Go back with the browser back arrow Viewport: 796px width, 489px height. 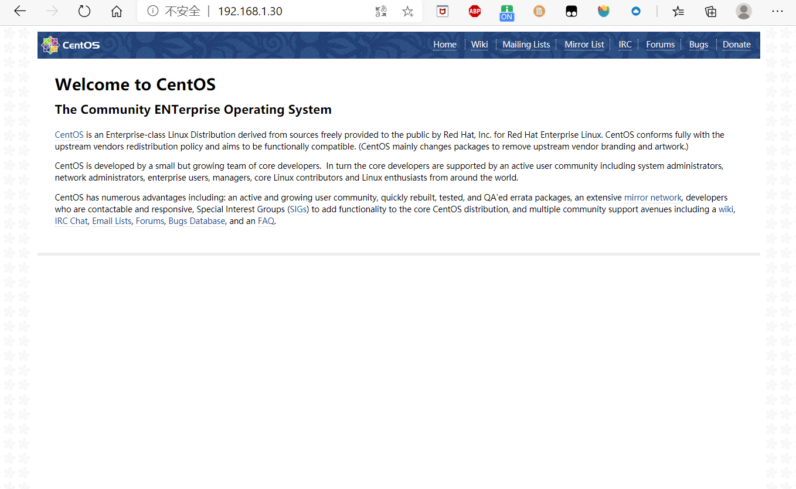19,11
